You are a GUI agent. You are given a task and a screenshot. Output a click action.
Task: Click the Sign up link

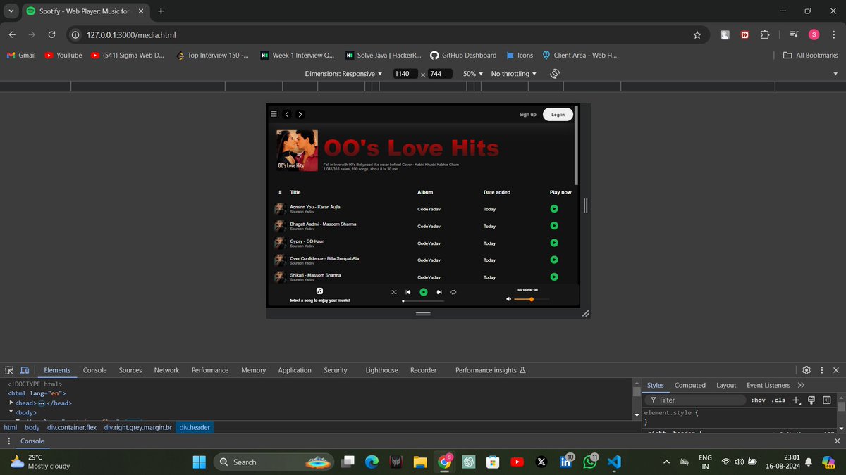(528, 115)
